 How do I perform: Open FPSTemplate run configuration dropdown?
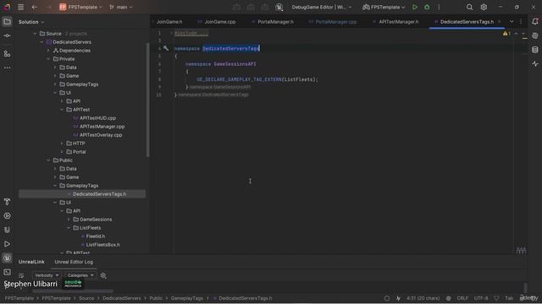[x=384, y=7]
